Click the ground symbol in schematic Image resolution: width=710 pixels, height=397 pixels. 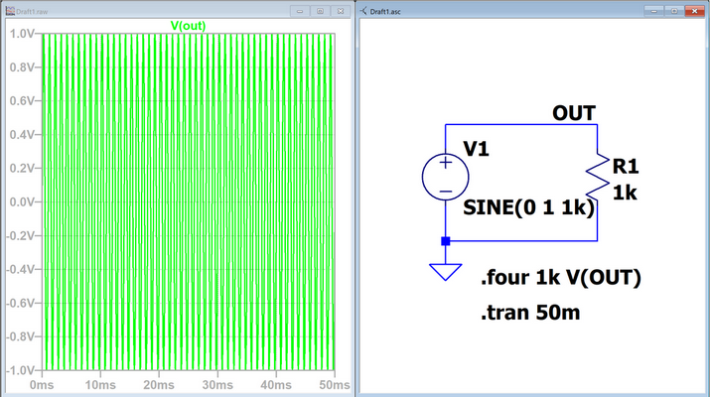[x=445, y=269]
